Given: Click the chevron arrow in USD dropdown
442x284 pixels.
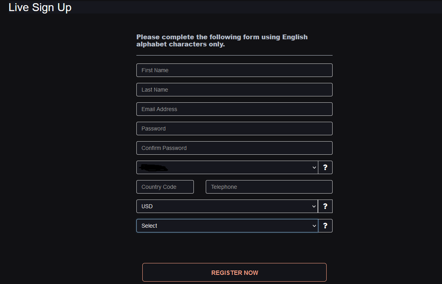Looking at the screenshot, I should pos(314,206).
